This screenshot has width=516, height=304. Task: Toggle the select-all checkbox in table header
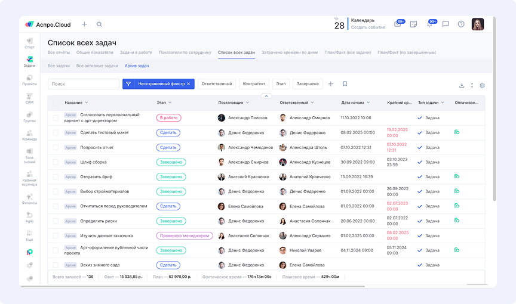[56, 103]
